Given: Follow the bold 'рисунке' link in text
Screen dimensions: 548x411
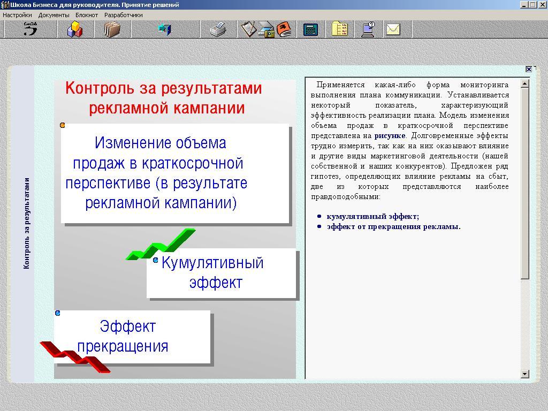Looking at the screenshot, I should (390, 135).
